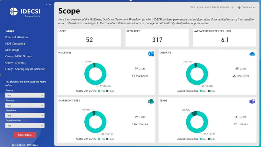Click the Microsoft Teams icon
The image size is (261, 147).
[252, 102]
